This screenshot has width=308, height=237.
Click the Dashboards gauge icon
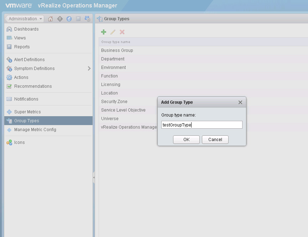(x=9, y=29)
